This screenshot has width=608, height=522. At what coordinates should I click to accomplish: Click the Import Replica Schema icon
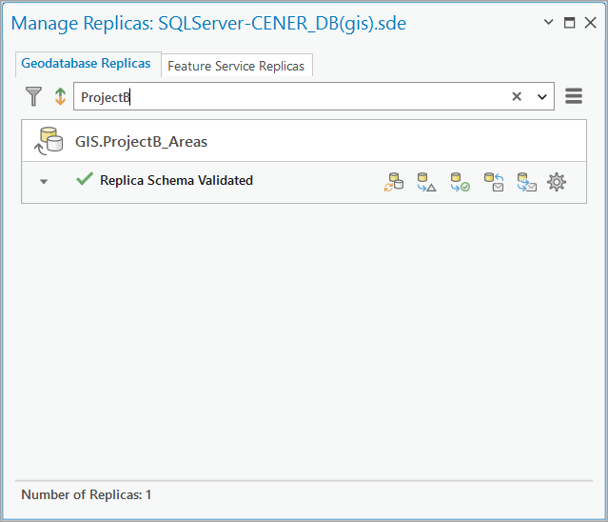461,182
